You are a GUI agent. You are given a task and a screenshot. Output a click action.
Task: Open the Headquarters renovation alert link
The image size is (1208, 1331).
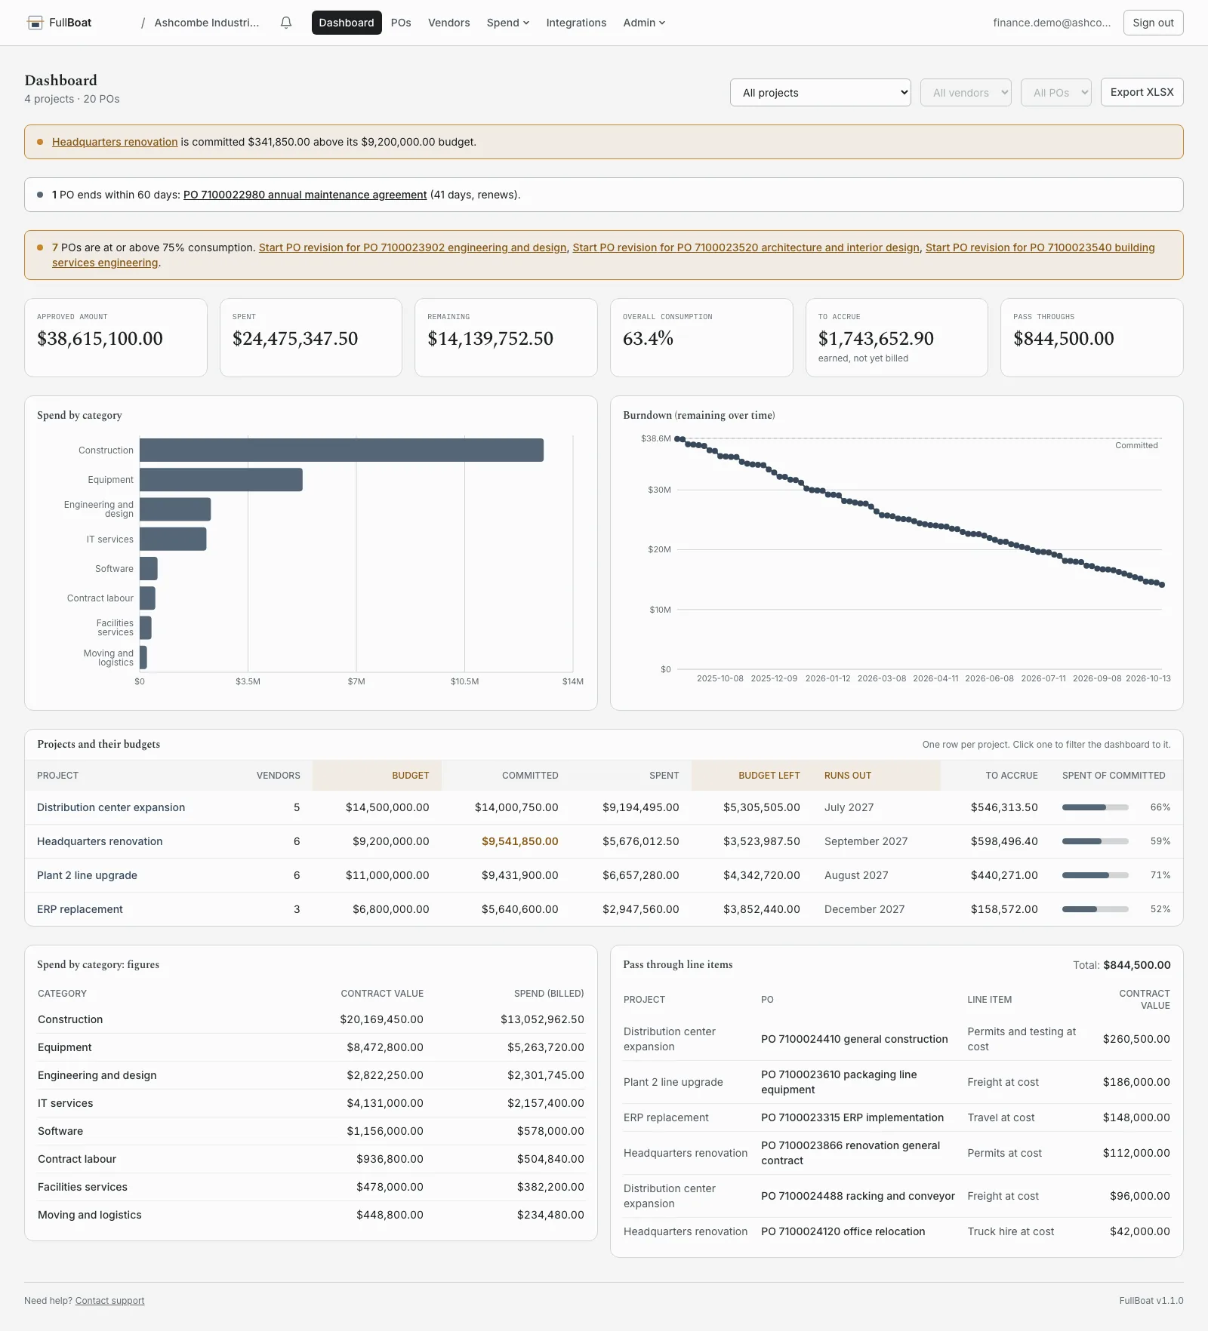coord(115,142)
